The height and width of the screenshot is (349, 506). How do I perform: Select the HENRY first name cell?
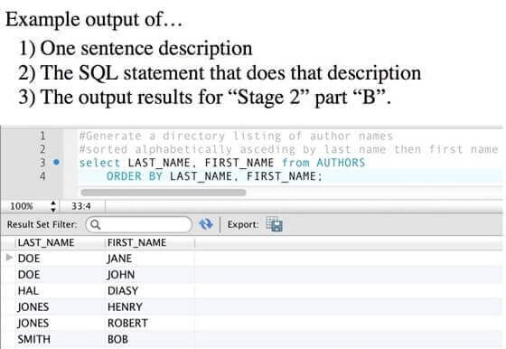coord(125,307)
